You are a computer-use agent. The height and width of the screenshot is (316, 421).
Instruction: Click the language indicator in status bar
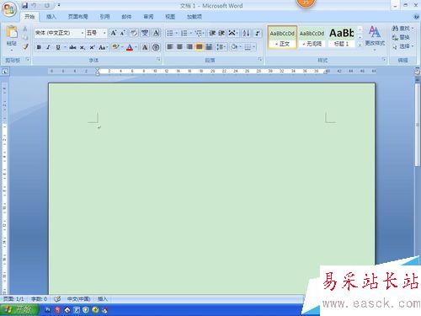[x=78, y=299]
